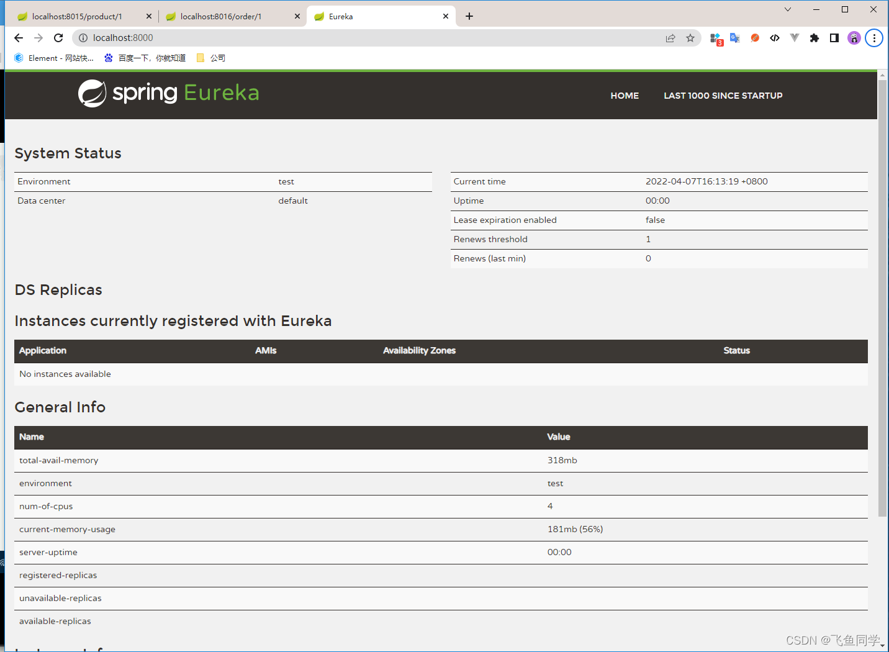Click the num-of-cpus row name

pos(46,506)
